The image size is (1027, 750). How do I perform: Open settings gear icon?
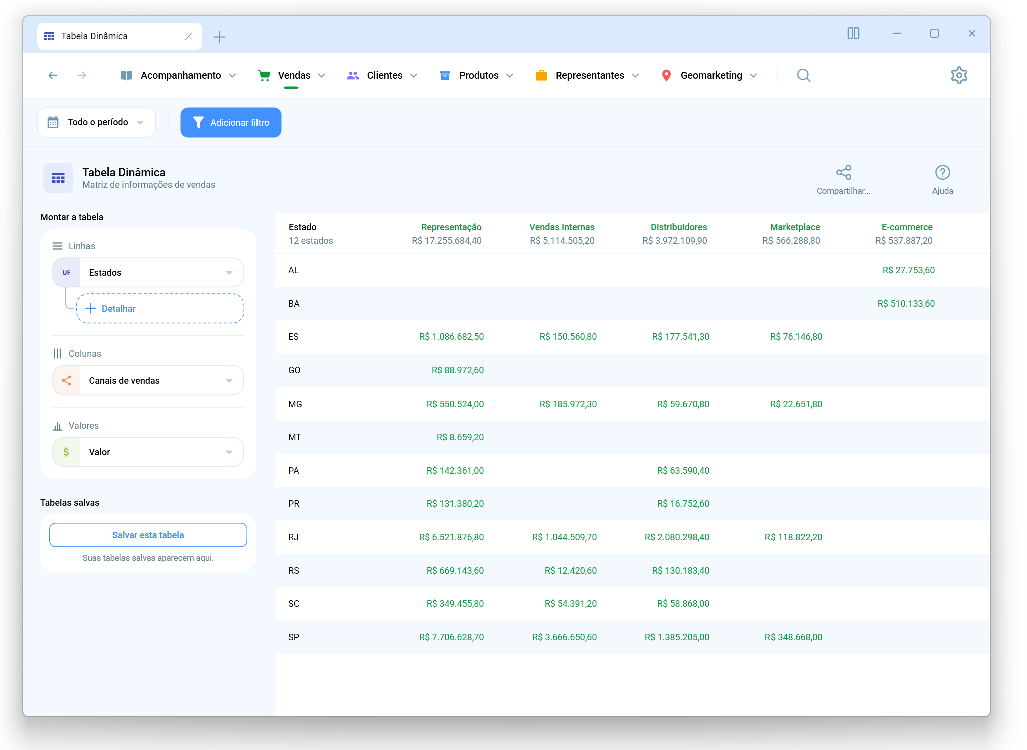coord(959,75)
